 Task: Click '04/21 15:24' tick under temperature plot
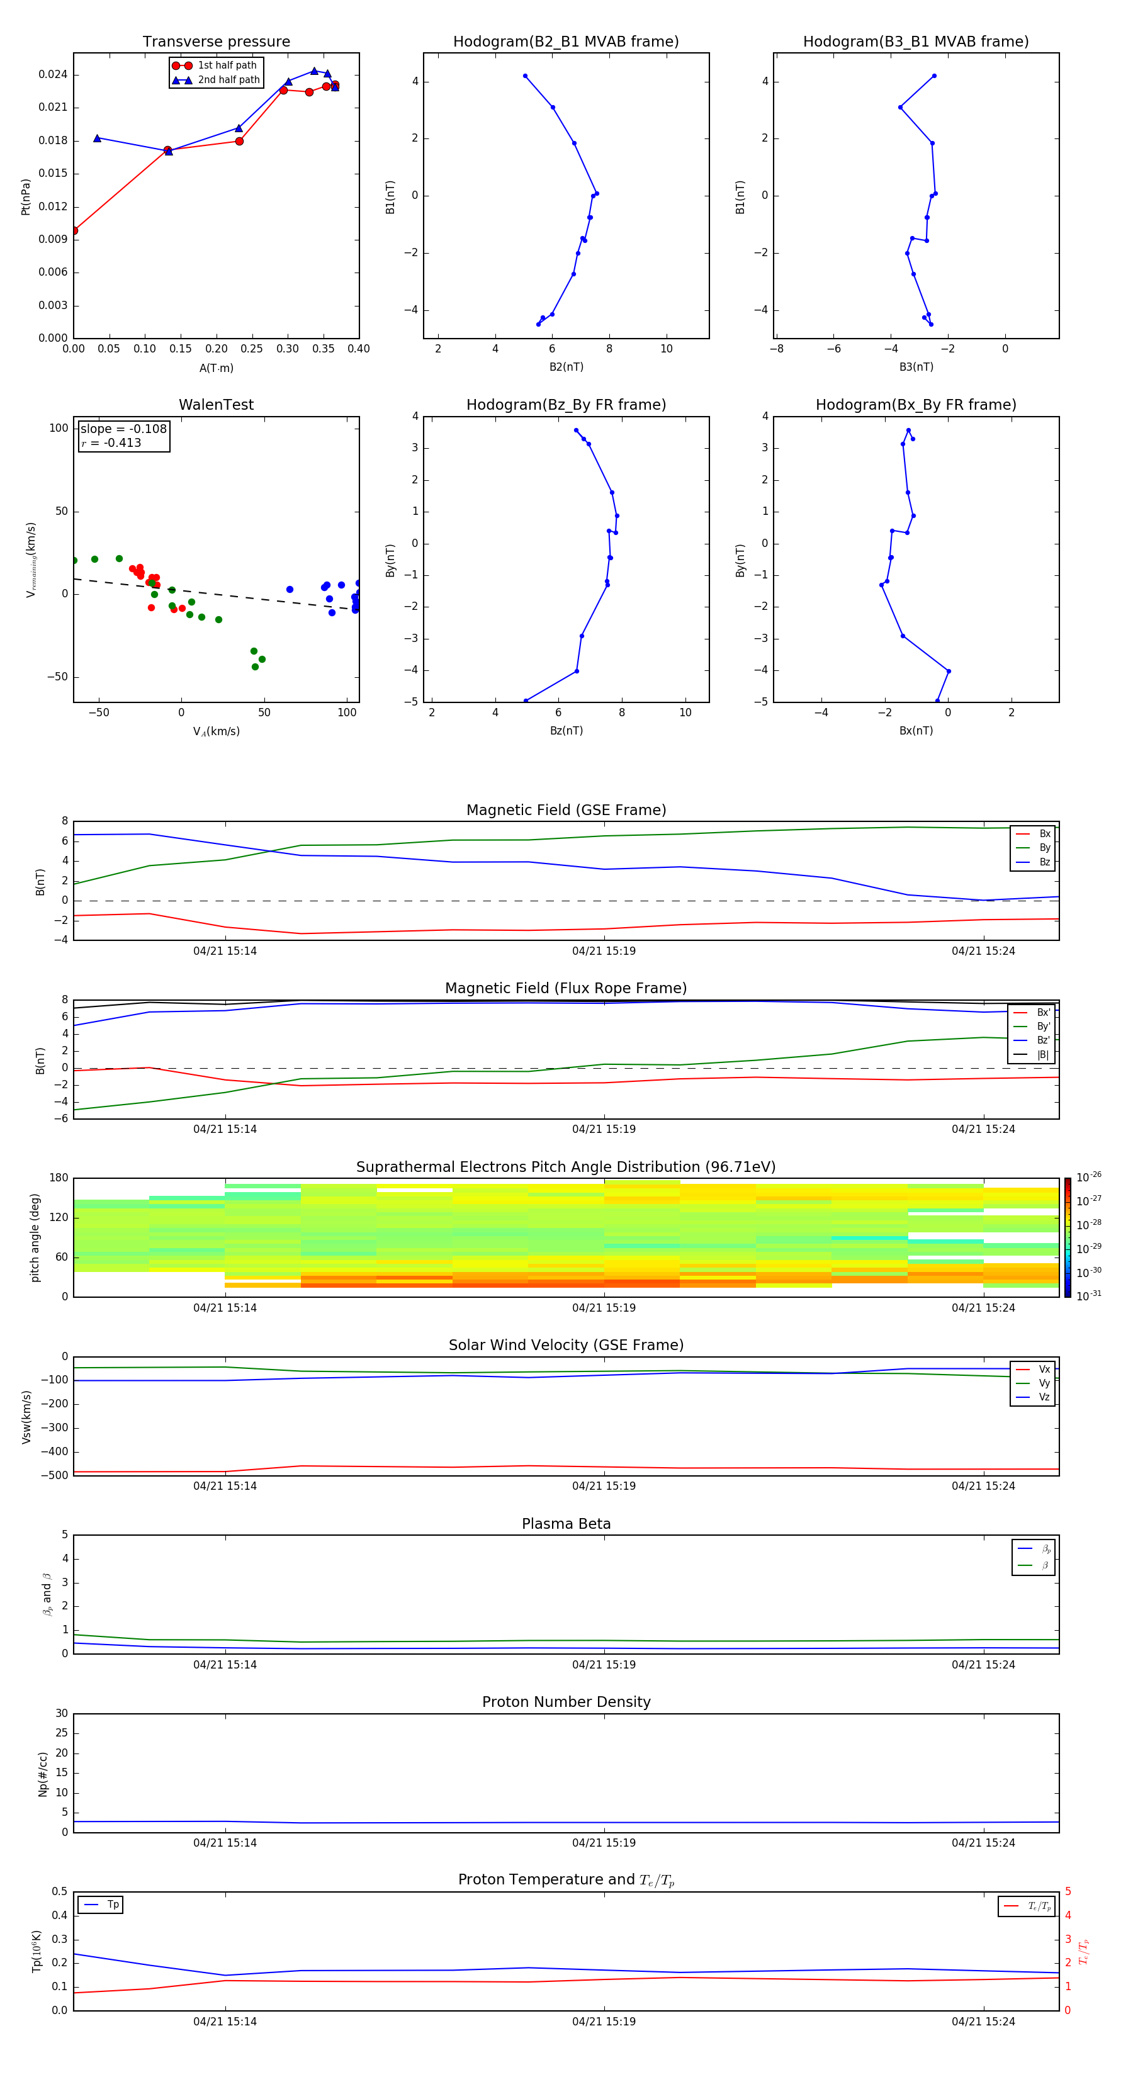click(x=983, y=2022)
